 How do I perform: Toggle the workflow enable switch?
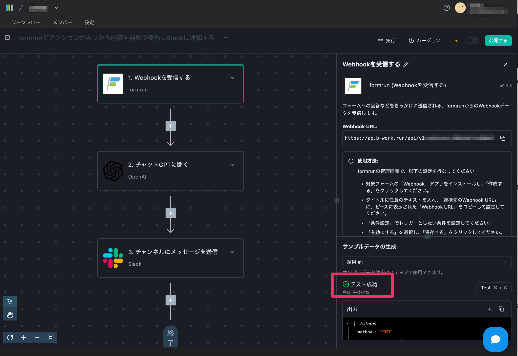472,41
